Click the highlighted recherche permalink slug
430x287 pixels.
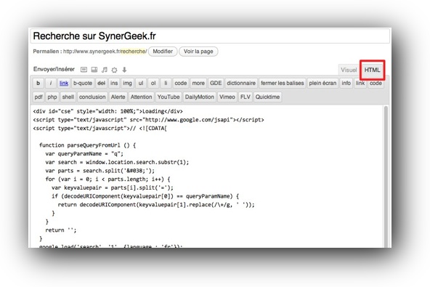134,52
